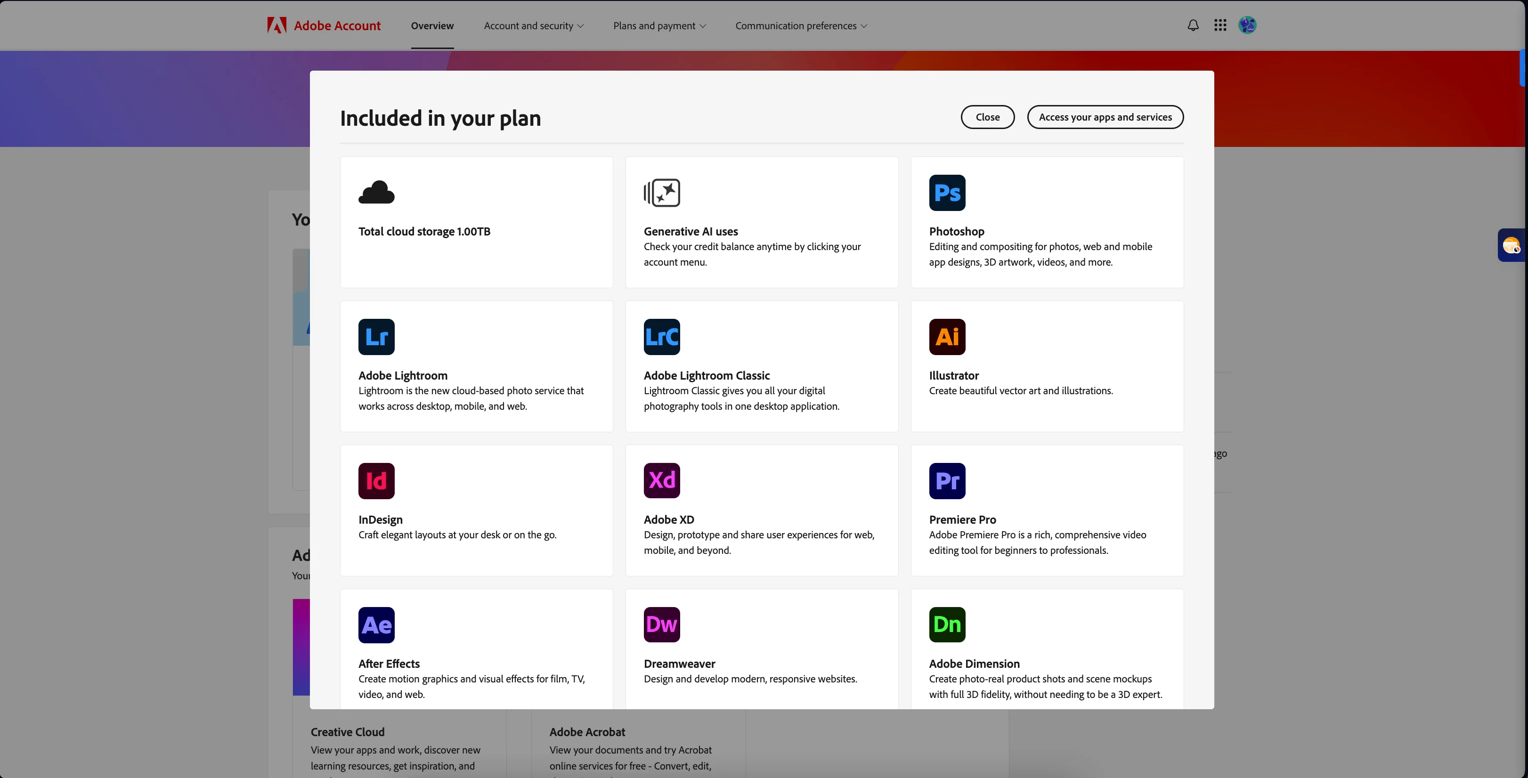Click the Dreamweaver icon
1528x778 pixels.
point(661,624)
